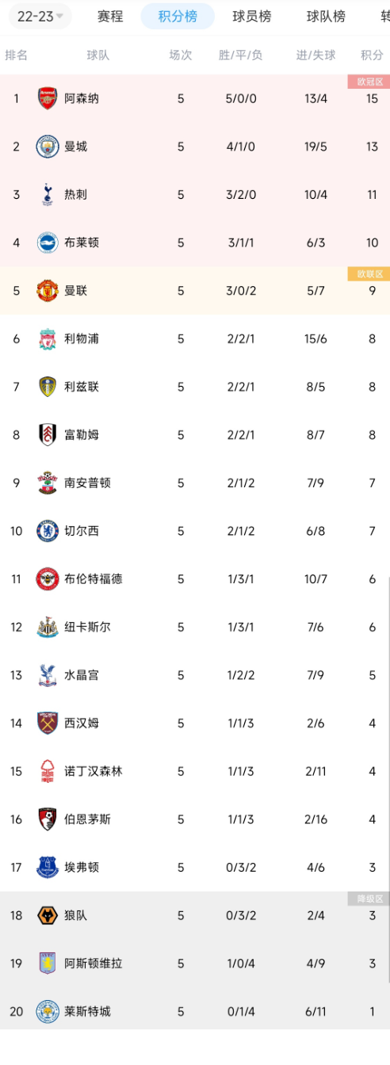Tap the Liverpool club crest
The image size is (390, 1065).
[x=48, y=339]
